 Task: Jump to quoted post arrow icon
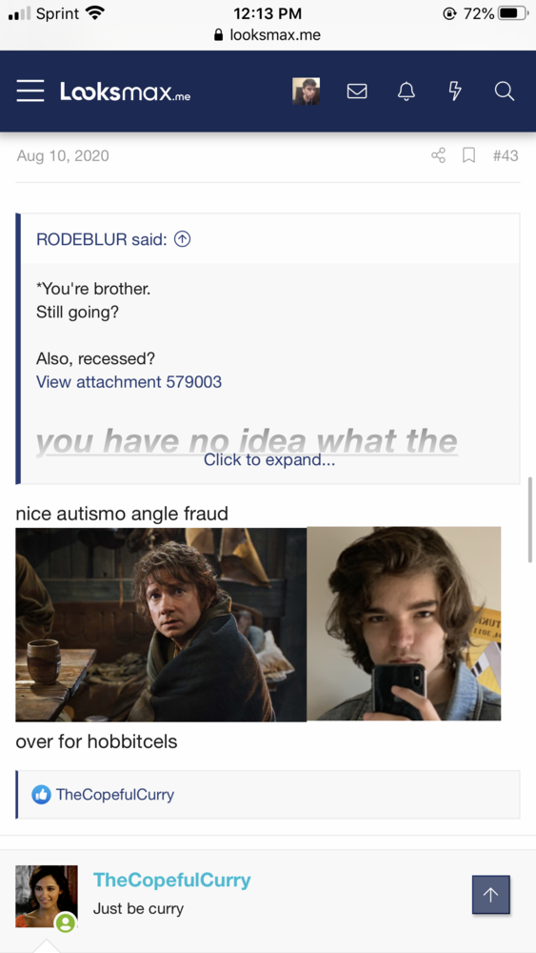pos(182,239)
